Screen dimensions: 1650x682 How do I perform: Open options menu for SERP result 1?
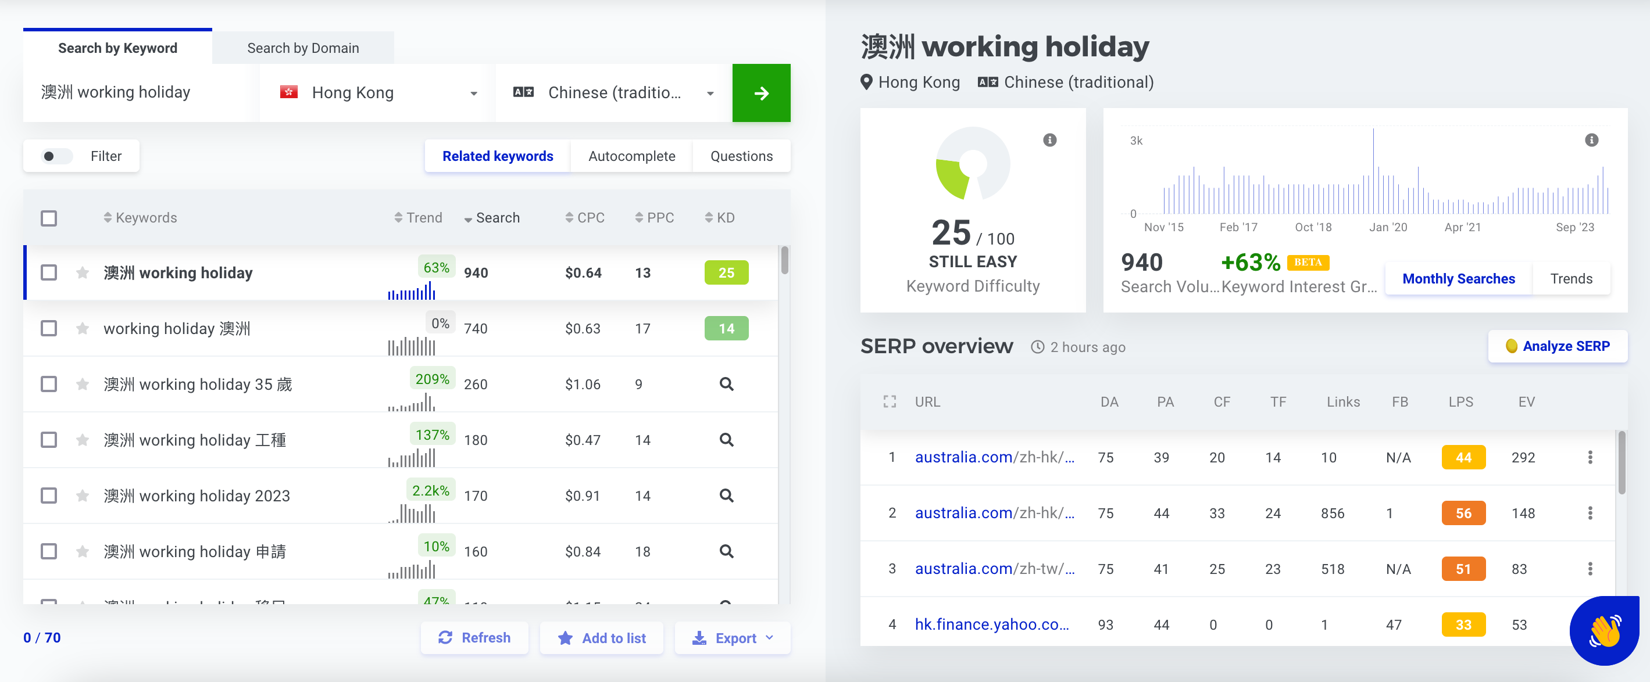(x=1591, y=457)
